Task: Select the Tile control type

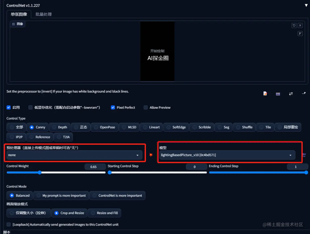Action: pyautogui.click(x=265, y=127)
